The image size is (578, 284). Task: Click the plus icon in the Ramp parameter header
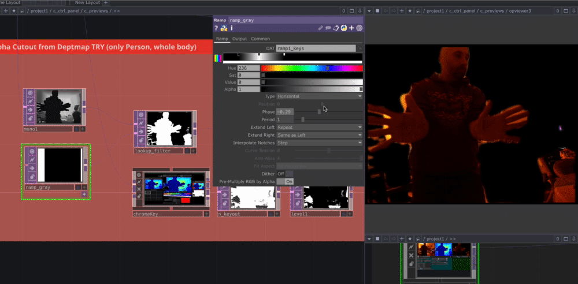(351, 28)
